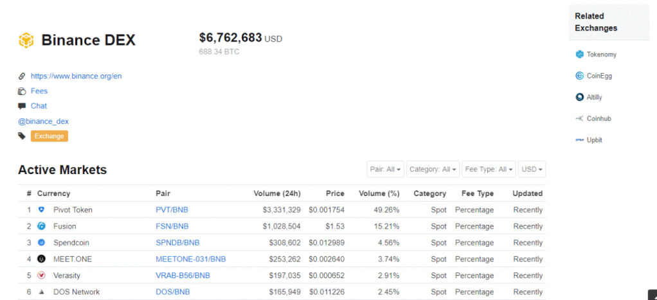Open the Fee Type: All dropdown
The height and width of the screenshot is (300, 657).
(489, 170)
